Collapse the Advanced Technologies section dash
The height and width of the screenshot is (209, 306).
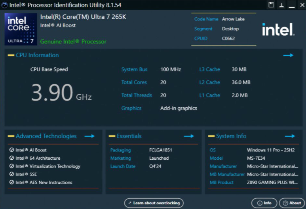coord(11,136)
